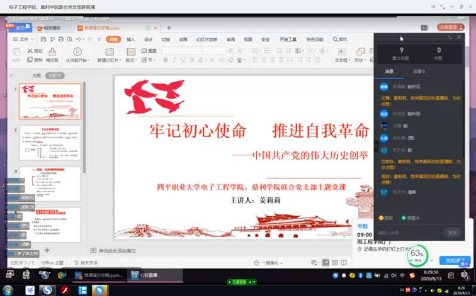Select the 安全 ribbon tab
476x296 pixels.
click(x=266, y=40)
